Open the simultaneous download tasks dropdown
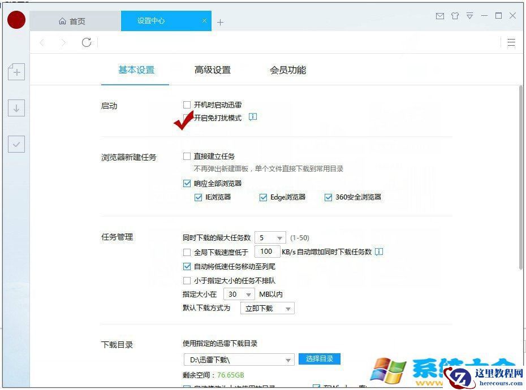526x390 pixels. tap(270, 237)
